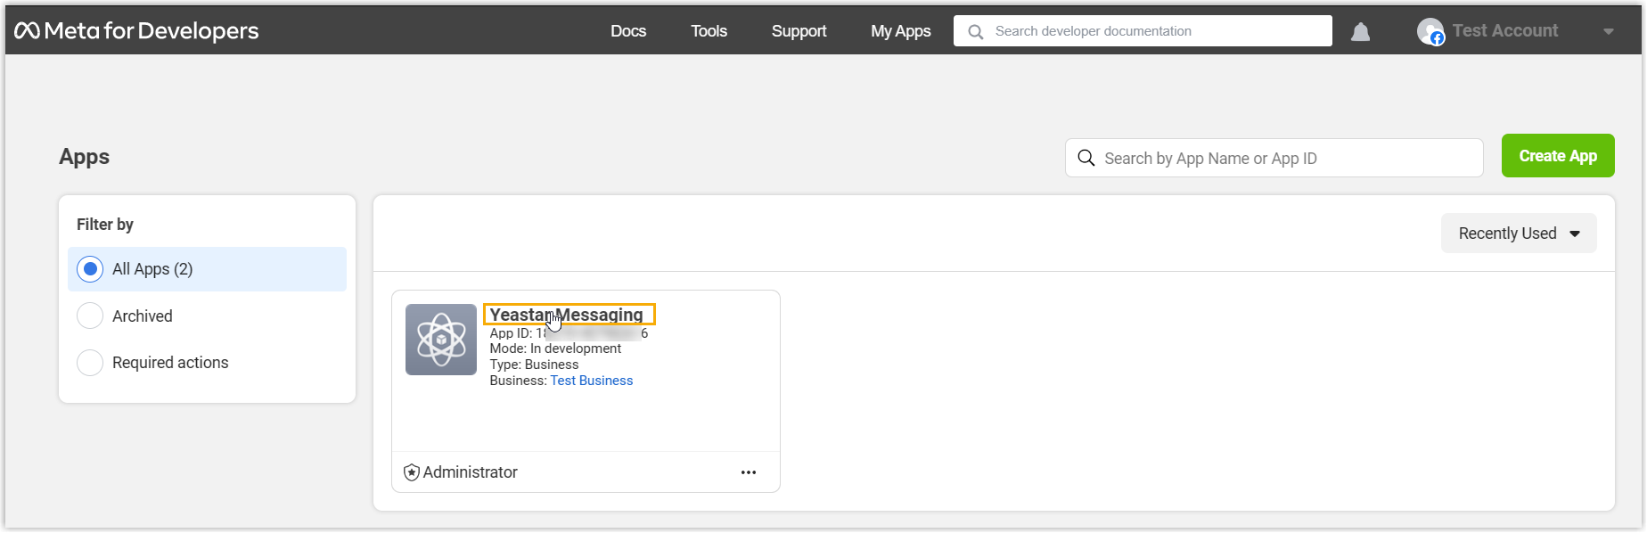Open the Support page
This screenshot has width=1647, height=533.
[x=799, y=31]
